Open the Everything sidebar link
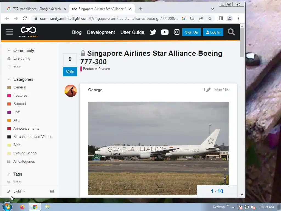The height and width of the screenshot is (211, 281). coord(22,58)
